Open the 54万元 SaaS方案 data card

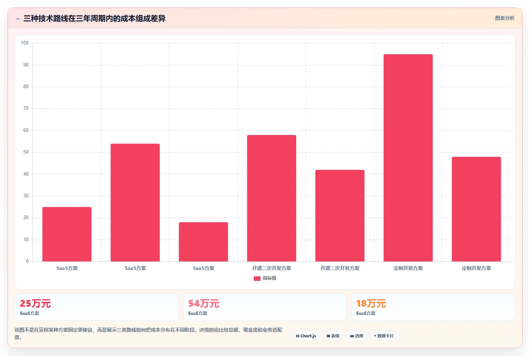pyautogui.click(x=265, y=307)
